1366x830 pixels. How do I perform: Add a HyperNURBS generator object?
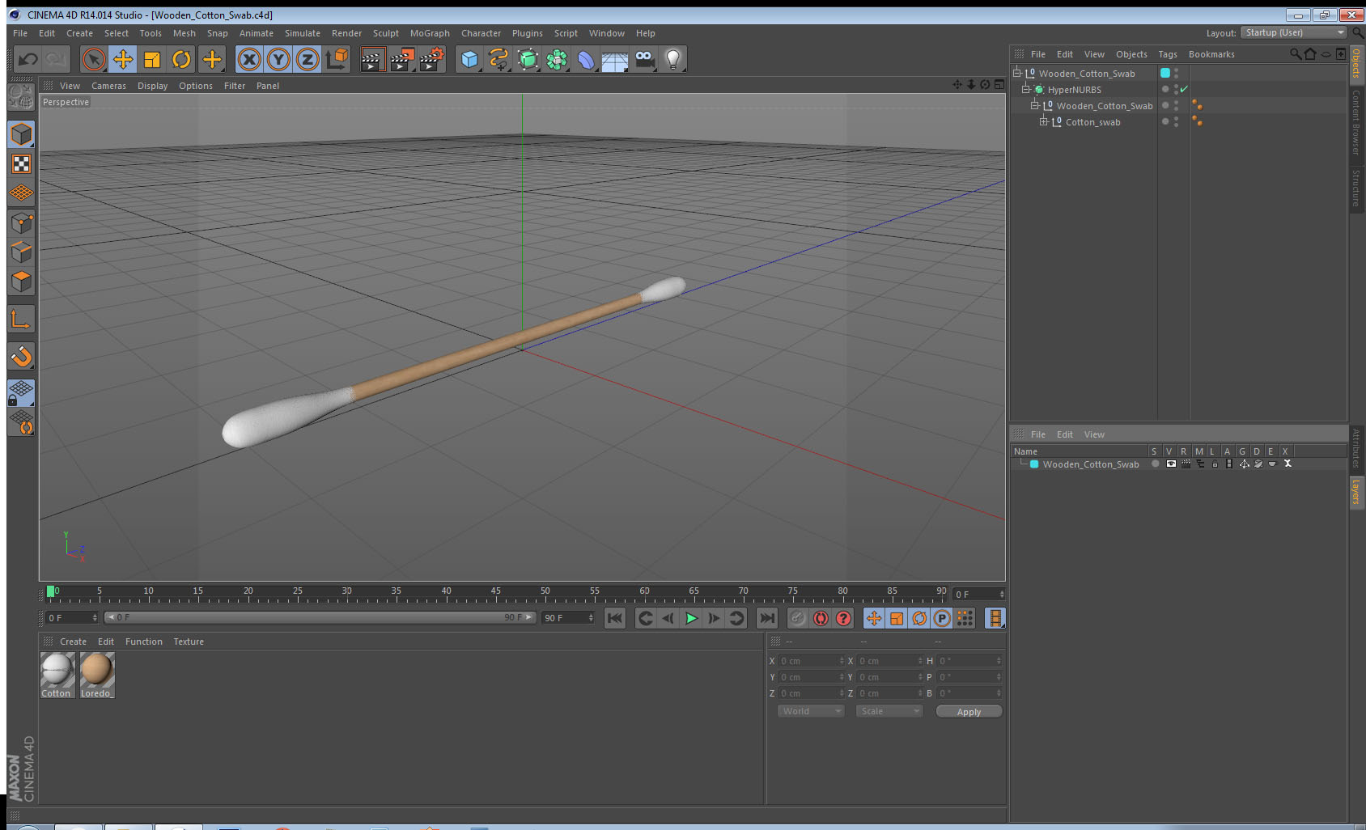[x=528, y=59]
